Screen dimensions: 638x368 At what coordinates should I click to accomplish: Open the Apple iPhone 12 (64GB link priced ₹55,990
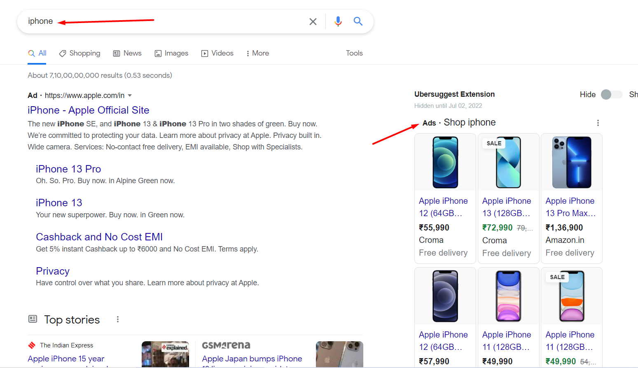tap(443, 207)
